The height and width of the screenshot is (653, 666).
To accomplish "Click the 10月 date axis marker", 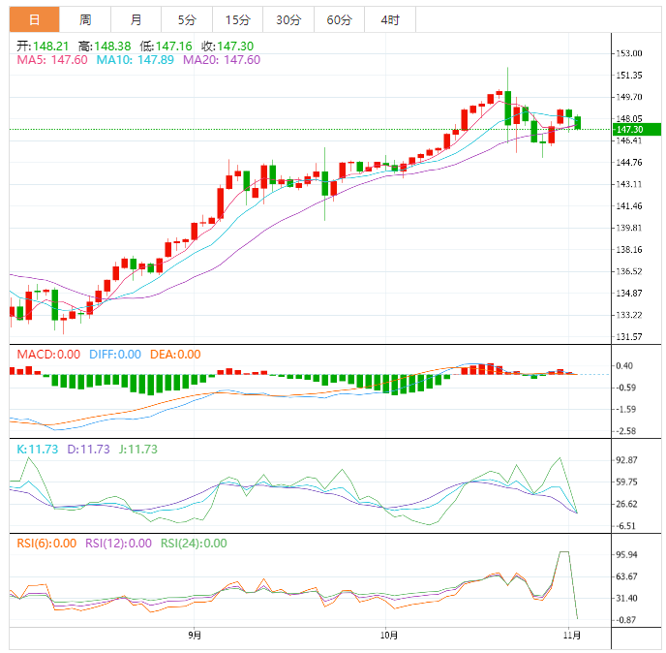I will tap(388, 636).
